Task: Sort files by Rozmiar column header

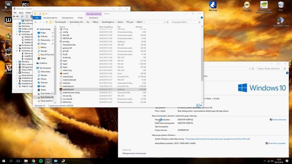Action: 139,27
